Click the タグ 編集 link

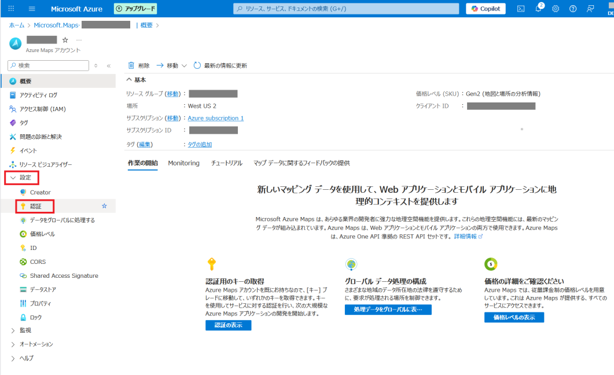click(x=145, y=145)
